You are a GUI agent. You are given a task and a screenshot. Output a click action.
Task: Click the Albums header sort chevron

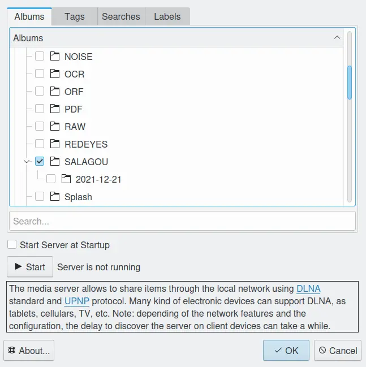(x=337, y=37)
